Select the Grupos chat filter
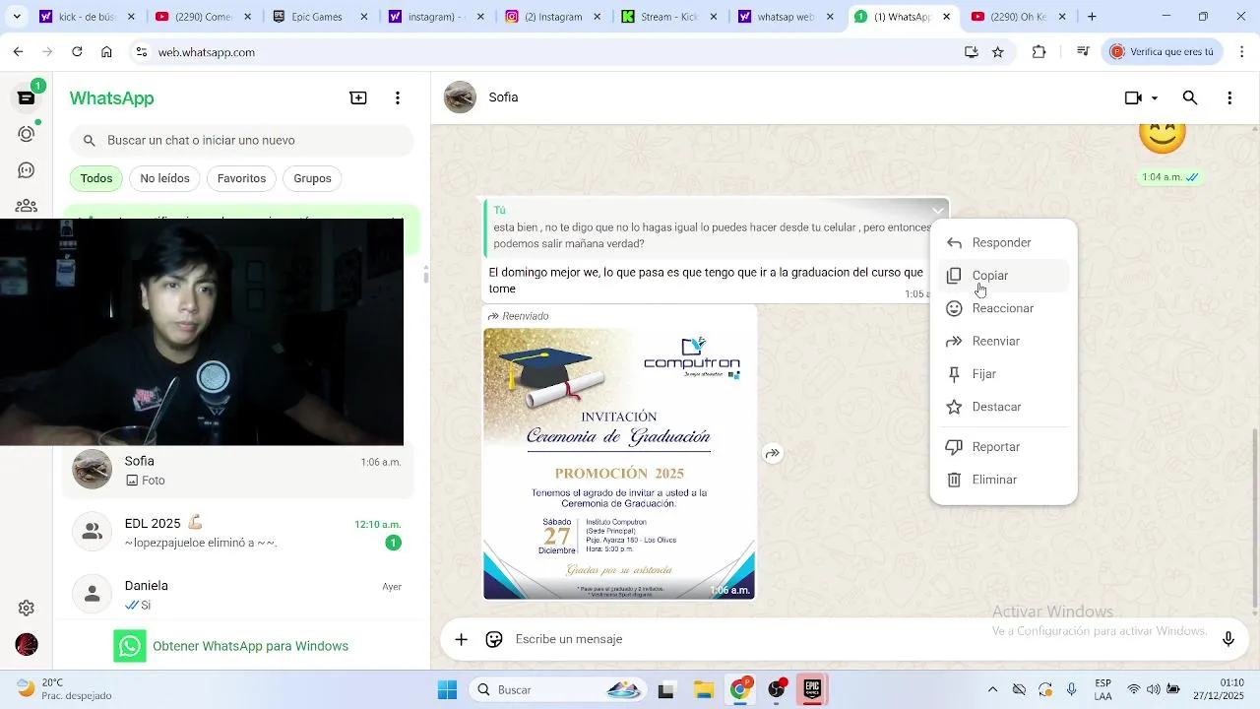Screen dimensions: 1260x709 pos(312,178)
